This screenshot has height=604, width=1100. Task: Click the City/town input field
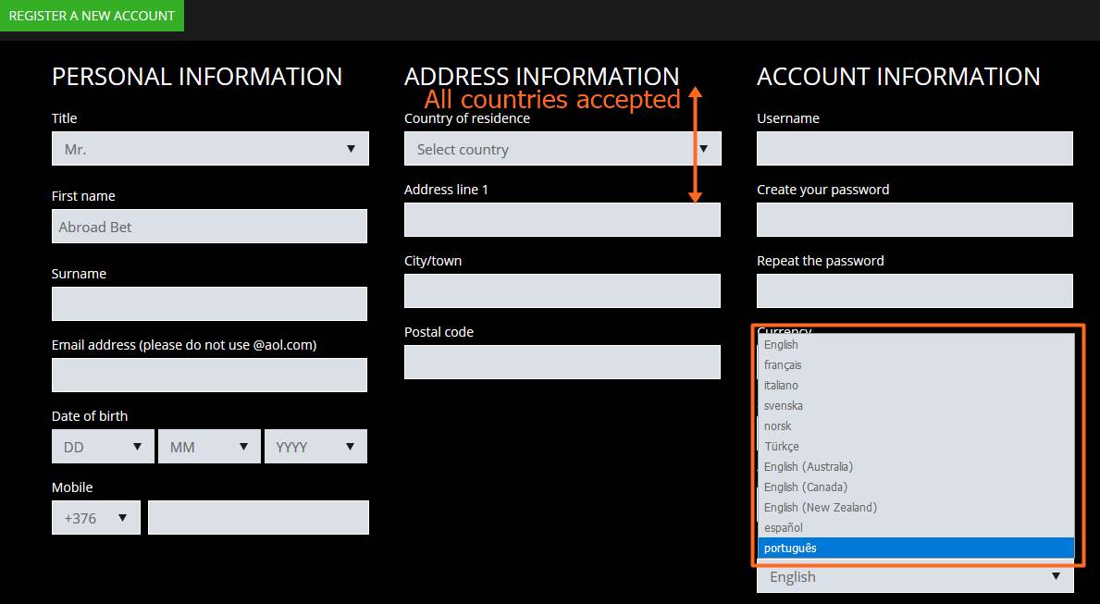tap(562, 291)
